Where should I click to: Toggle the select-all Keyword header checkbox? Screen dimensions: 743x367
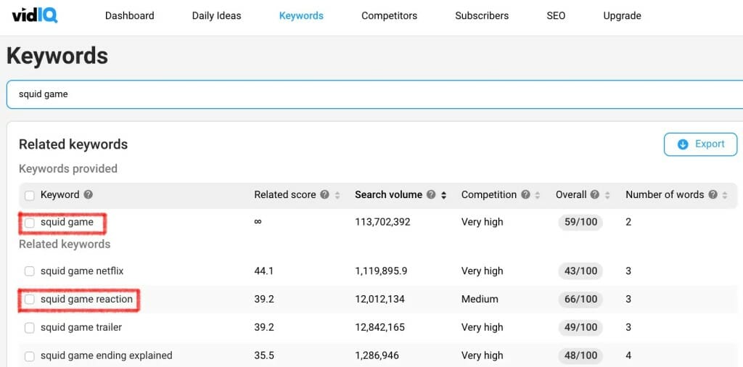pos(30,195)
